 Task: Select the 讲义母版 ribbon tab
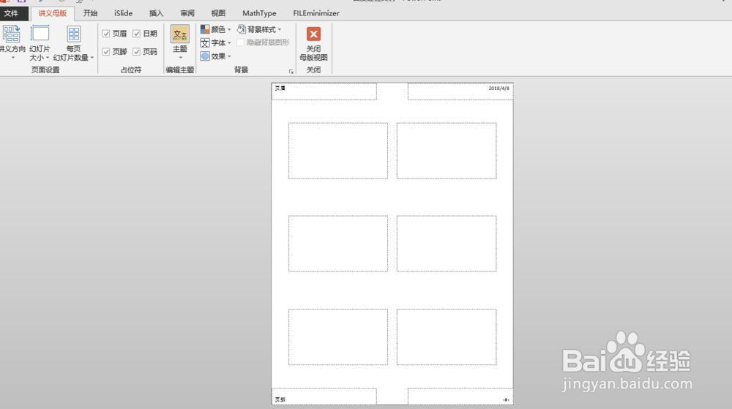[x=52, y=13]
